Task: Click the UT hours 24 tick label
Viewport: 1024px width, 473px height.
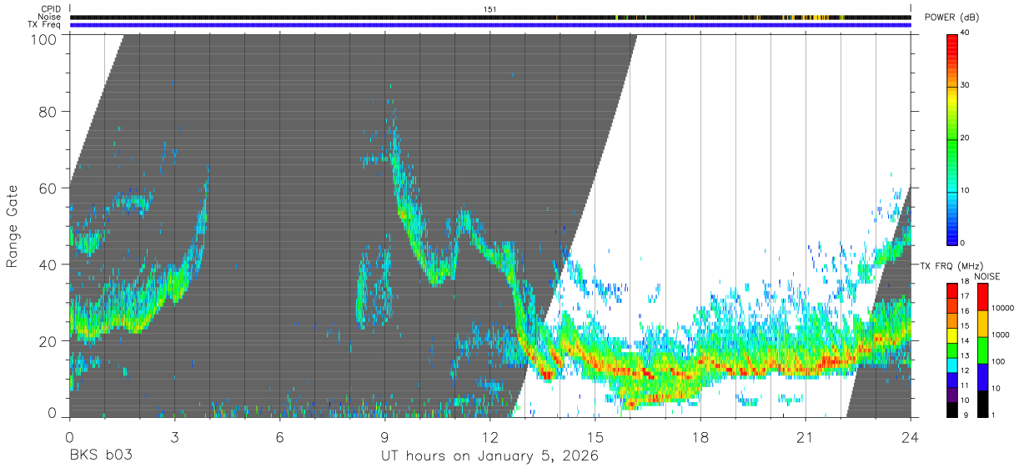Action: pyautogui.click(x=911, y=436)
